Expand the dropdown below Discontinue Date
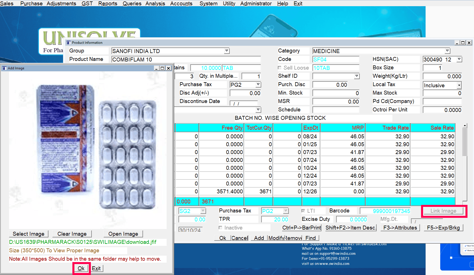474x275 pixels. click(258, 110)
